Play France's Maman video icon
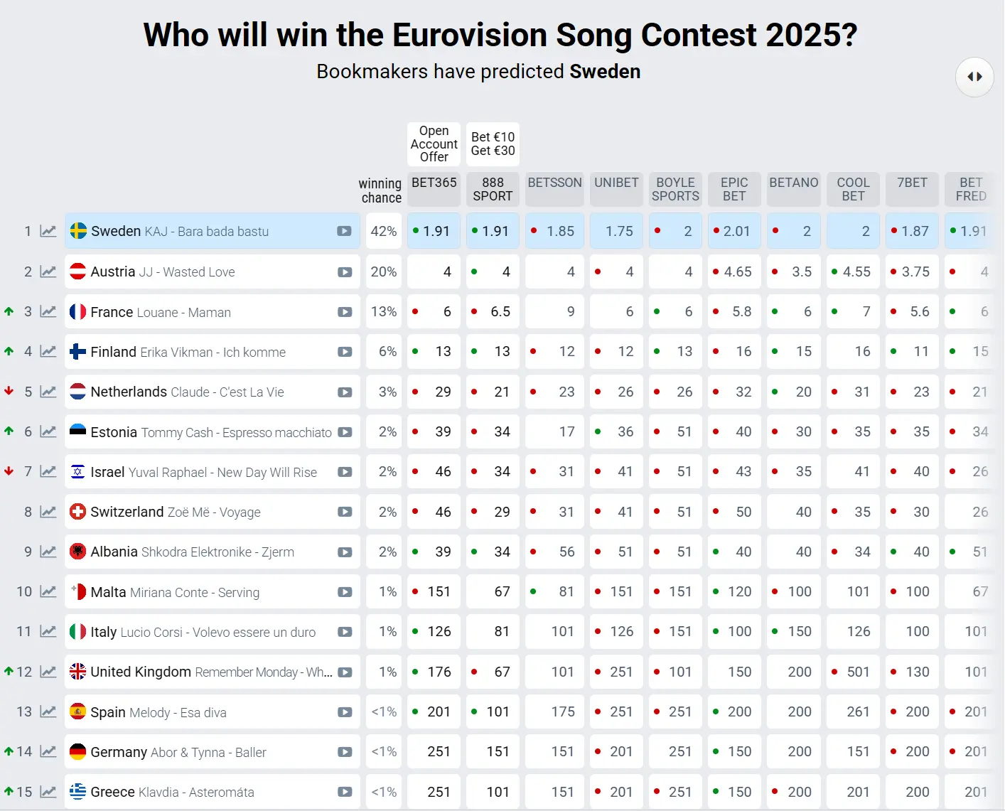The image size is (1005, 811). tap(345, 312)
